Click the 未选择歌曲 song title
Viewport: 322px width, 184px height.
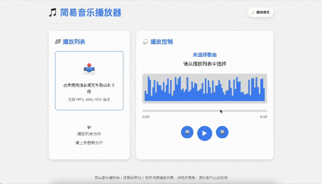pyautogui.click(x=205, y=55)
